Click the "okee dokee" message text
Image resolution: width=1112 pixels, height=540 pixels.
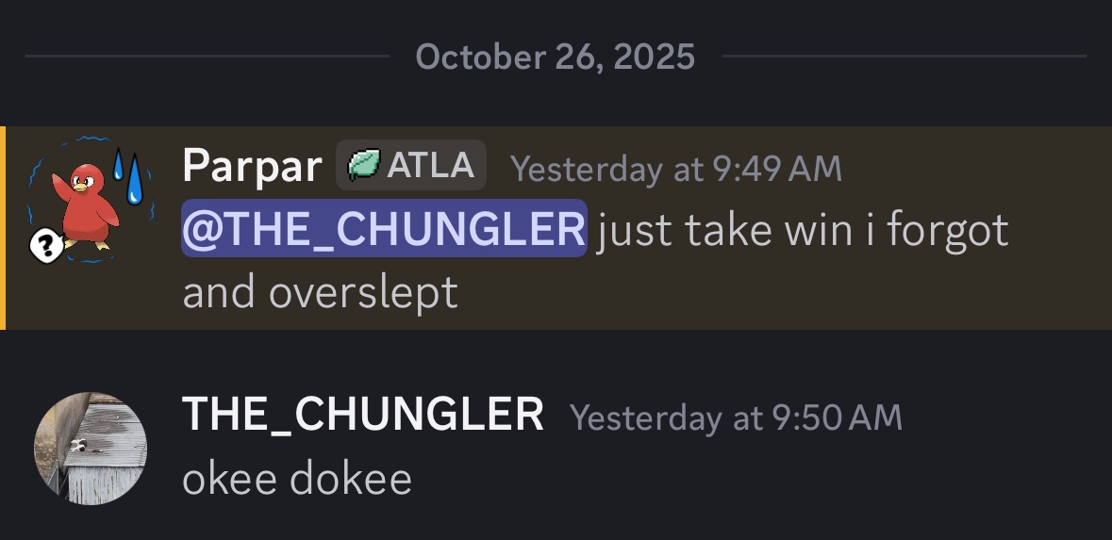tap(297, 479)
